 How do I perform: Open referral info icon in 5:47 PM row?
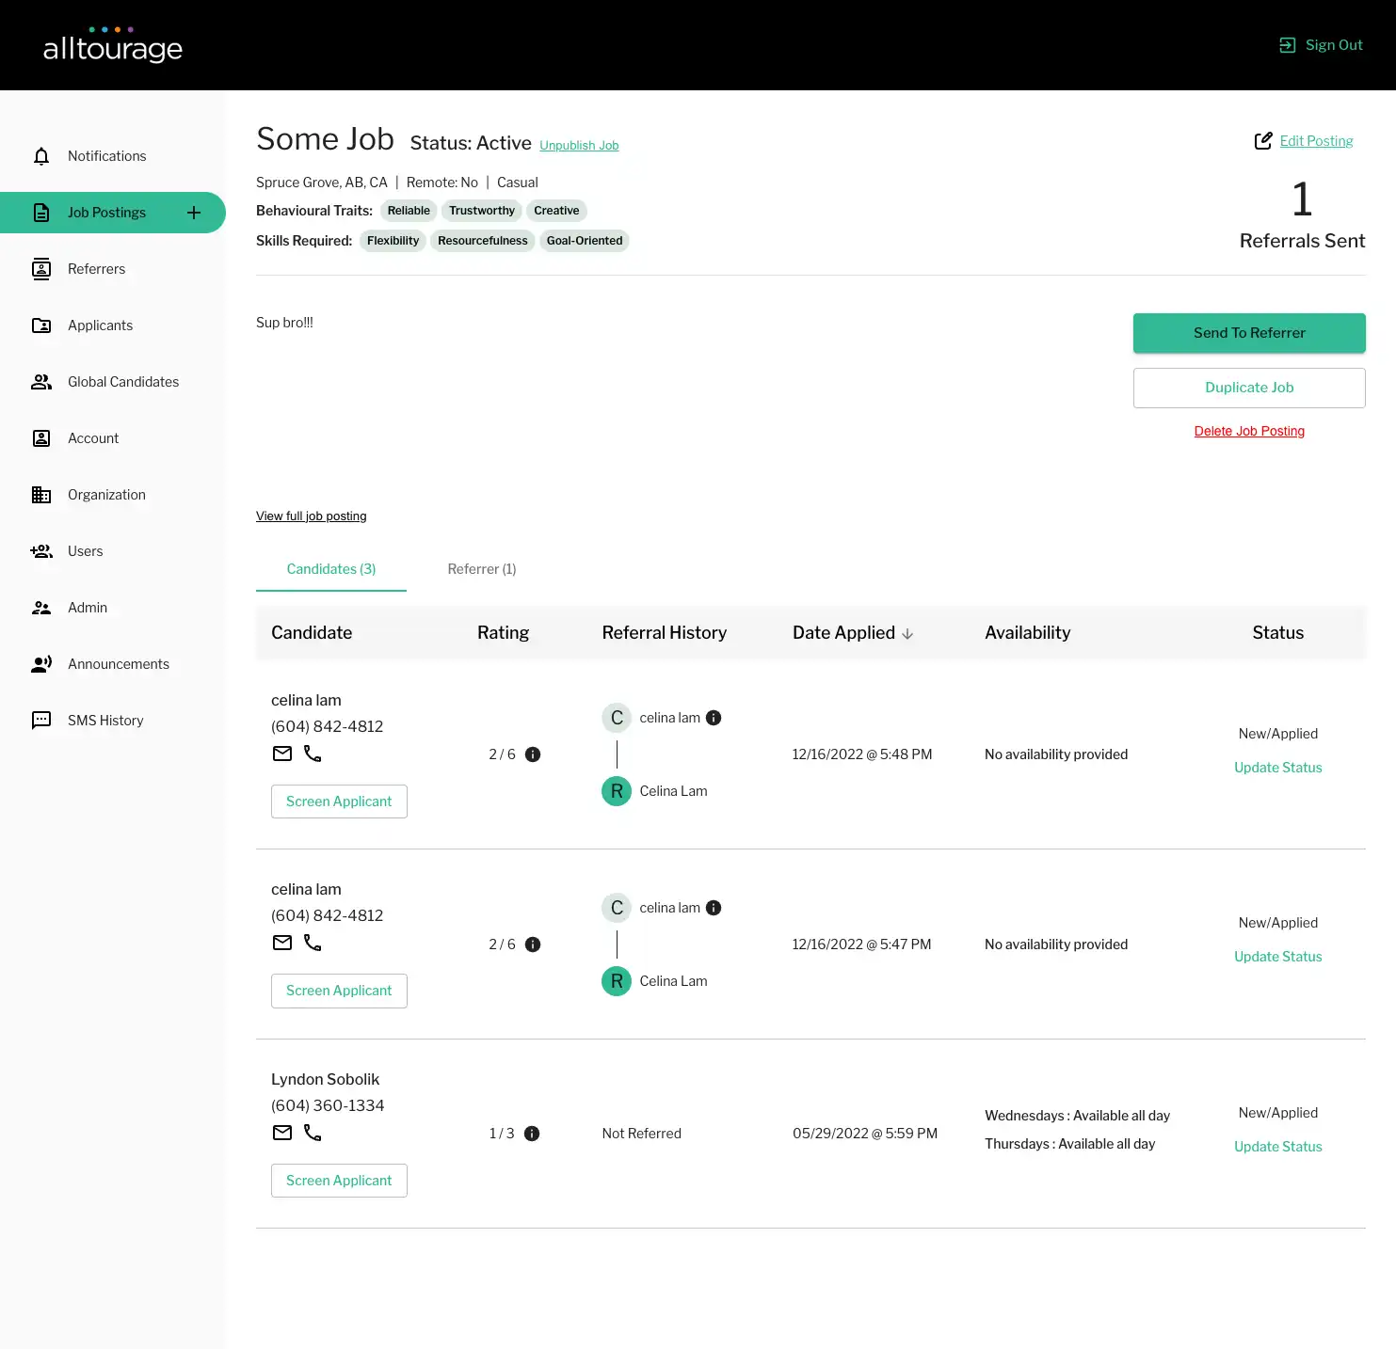pos(714,908)
